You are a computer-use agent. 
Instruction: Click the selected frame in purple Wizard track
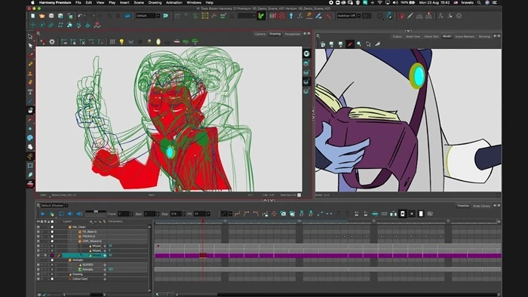pyautogui.click(x=203, y=256)
